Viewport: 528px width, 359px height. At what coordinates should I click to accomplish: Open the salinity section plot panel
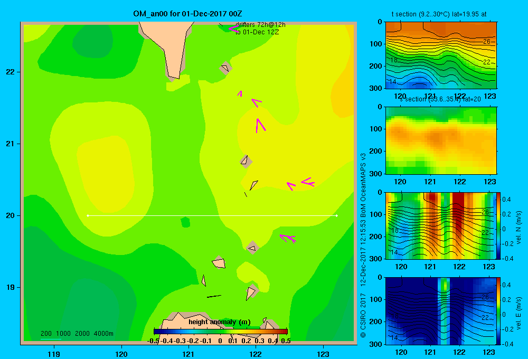tap(441, 140)
